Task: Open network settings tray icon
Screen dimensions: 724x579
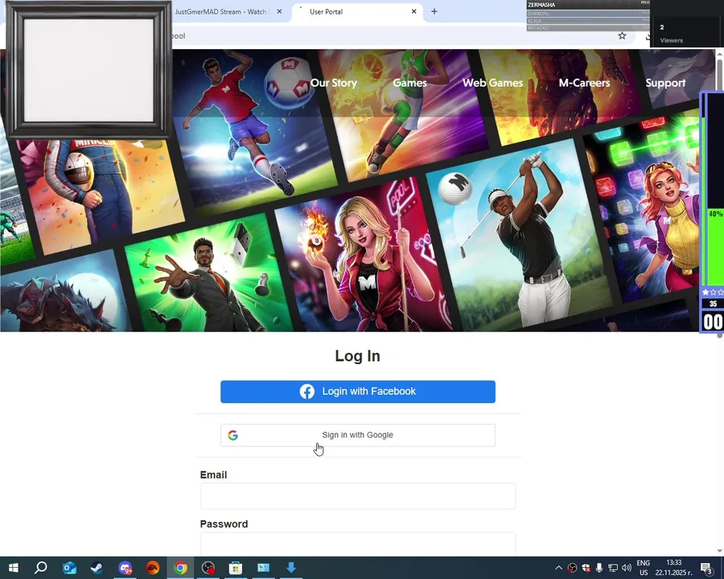Action: click(x=613, y=568)
